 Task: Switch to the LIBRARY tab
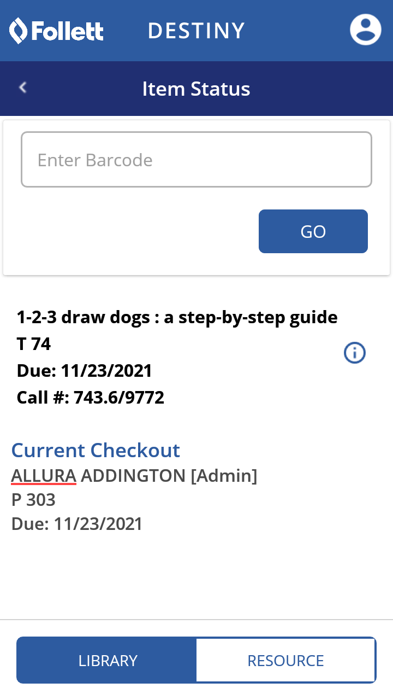[108, 660]
